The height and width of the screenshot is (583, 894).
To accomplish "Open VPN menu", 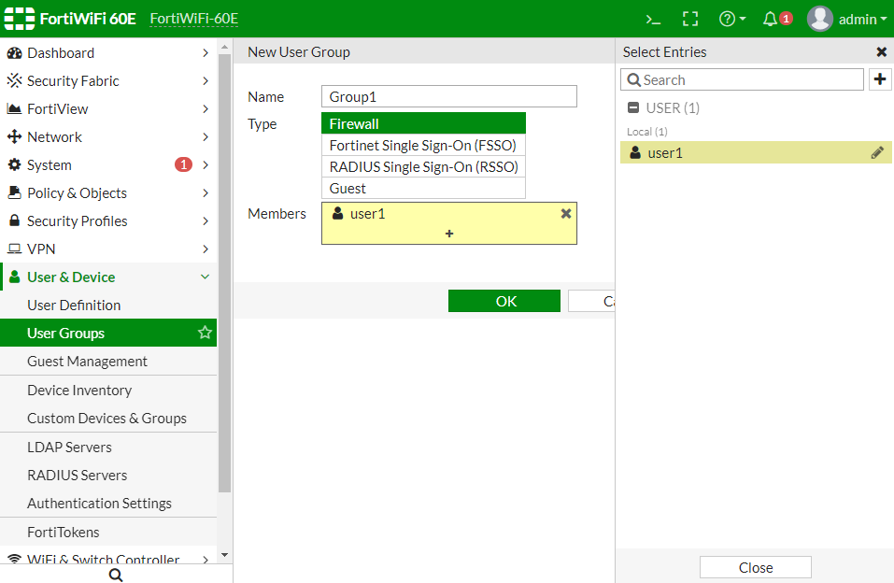I will pyautogui.click(x=108, y=249).
